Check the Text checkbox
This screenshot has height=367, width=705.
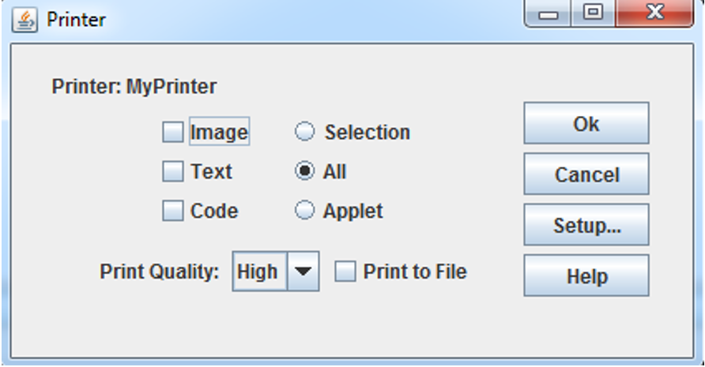[x=172, y=171]
